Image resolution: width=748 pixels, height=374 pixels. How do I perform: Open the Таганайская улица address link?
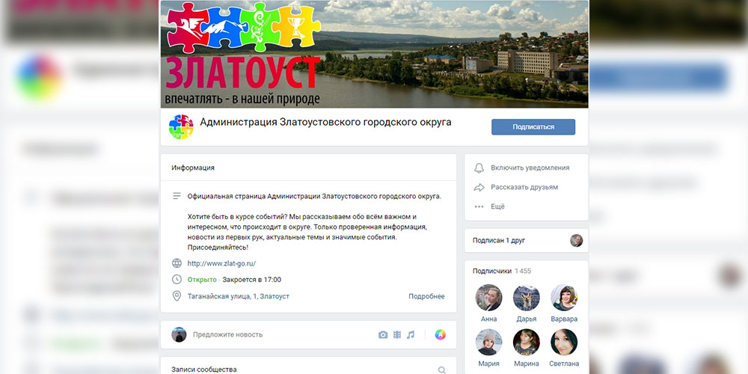[x=239, y=296]
